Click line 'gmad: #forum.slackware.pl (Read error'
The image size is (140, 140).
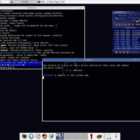(x=35, y=45)
